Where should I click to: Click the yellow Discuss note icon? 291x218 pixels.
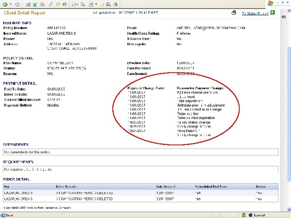click(x=101, y=4)
